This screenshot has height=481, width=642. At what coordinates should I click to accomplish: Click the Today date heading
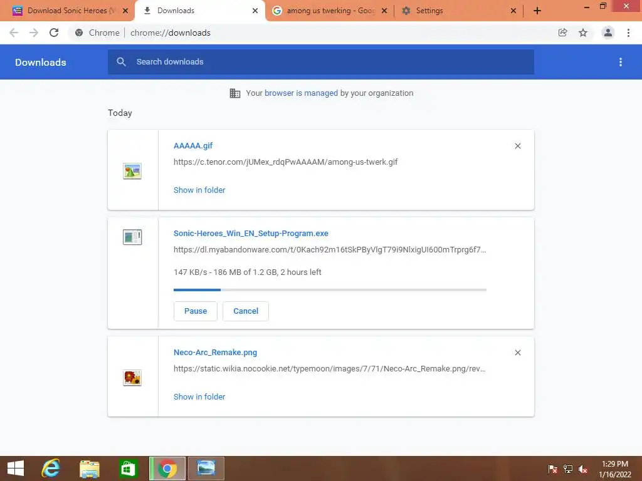[120, 113]
